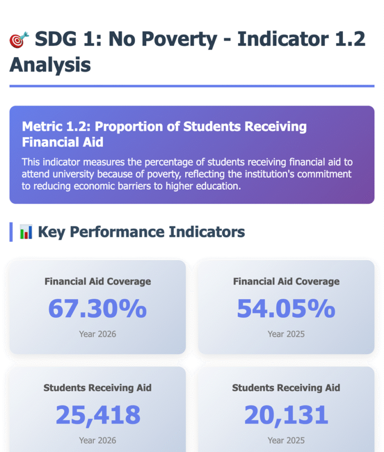Image resolution: width=384 pixels, height=452 pixels.
Task: Select the 54.05% coverage value
Action: pos(286,308)
